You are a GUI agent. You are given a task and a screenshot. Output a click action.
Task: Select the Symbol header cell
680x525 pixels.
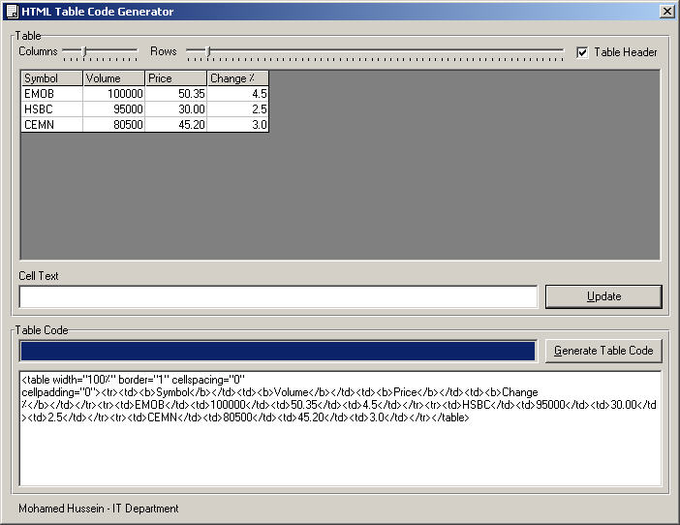click(51, 78)
